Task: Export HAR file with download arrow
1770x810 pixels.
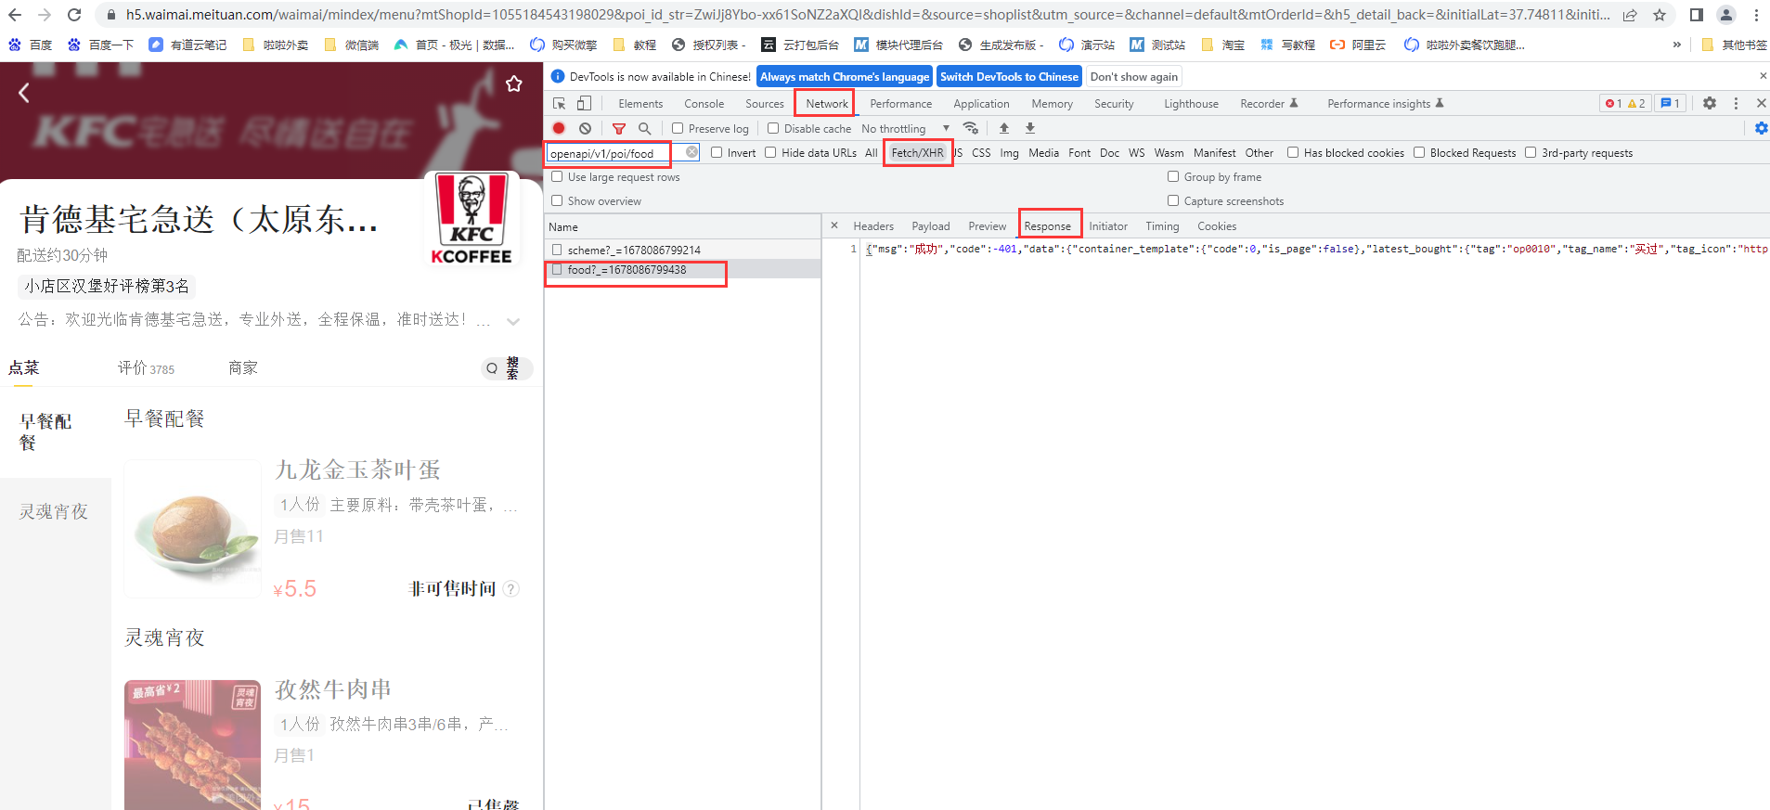Action: (x=1030, y=128)
